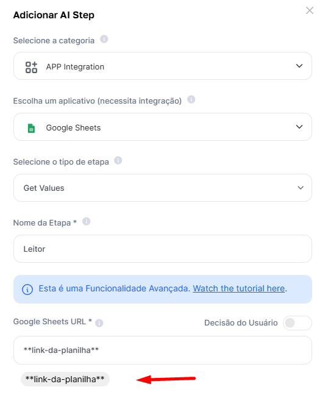This screenshot has width=325, height=395.
Task: Click the circled info icon in blue banner
Action: point(27,289)
